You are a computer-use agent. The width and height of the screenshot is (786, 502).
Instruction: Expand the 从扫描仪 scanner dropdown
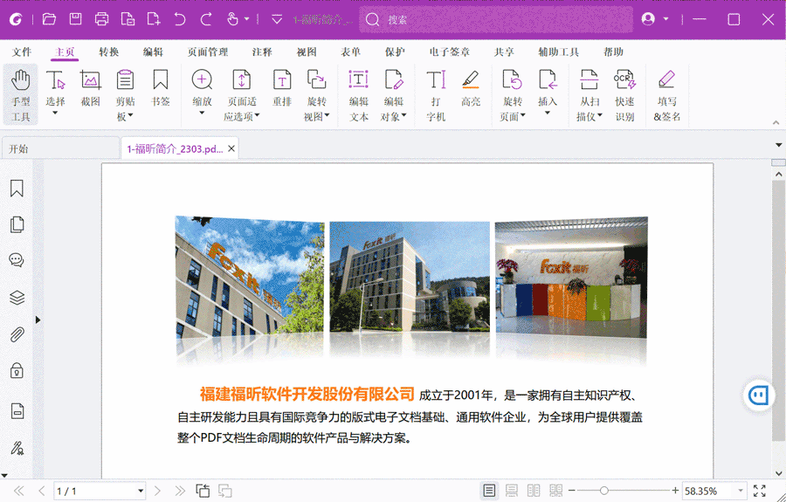[x=599, y=116]
